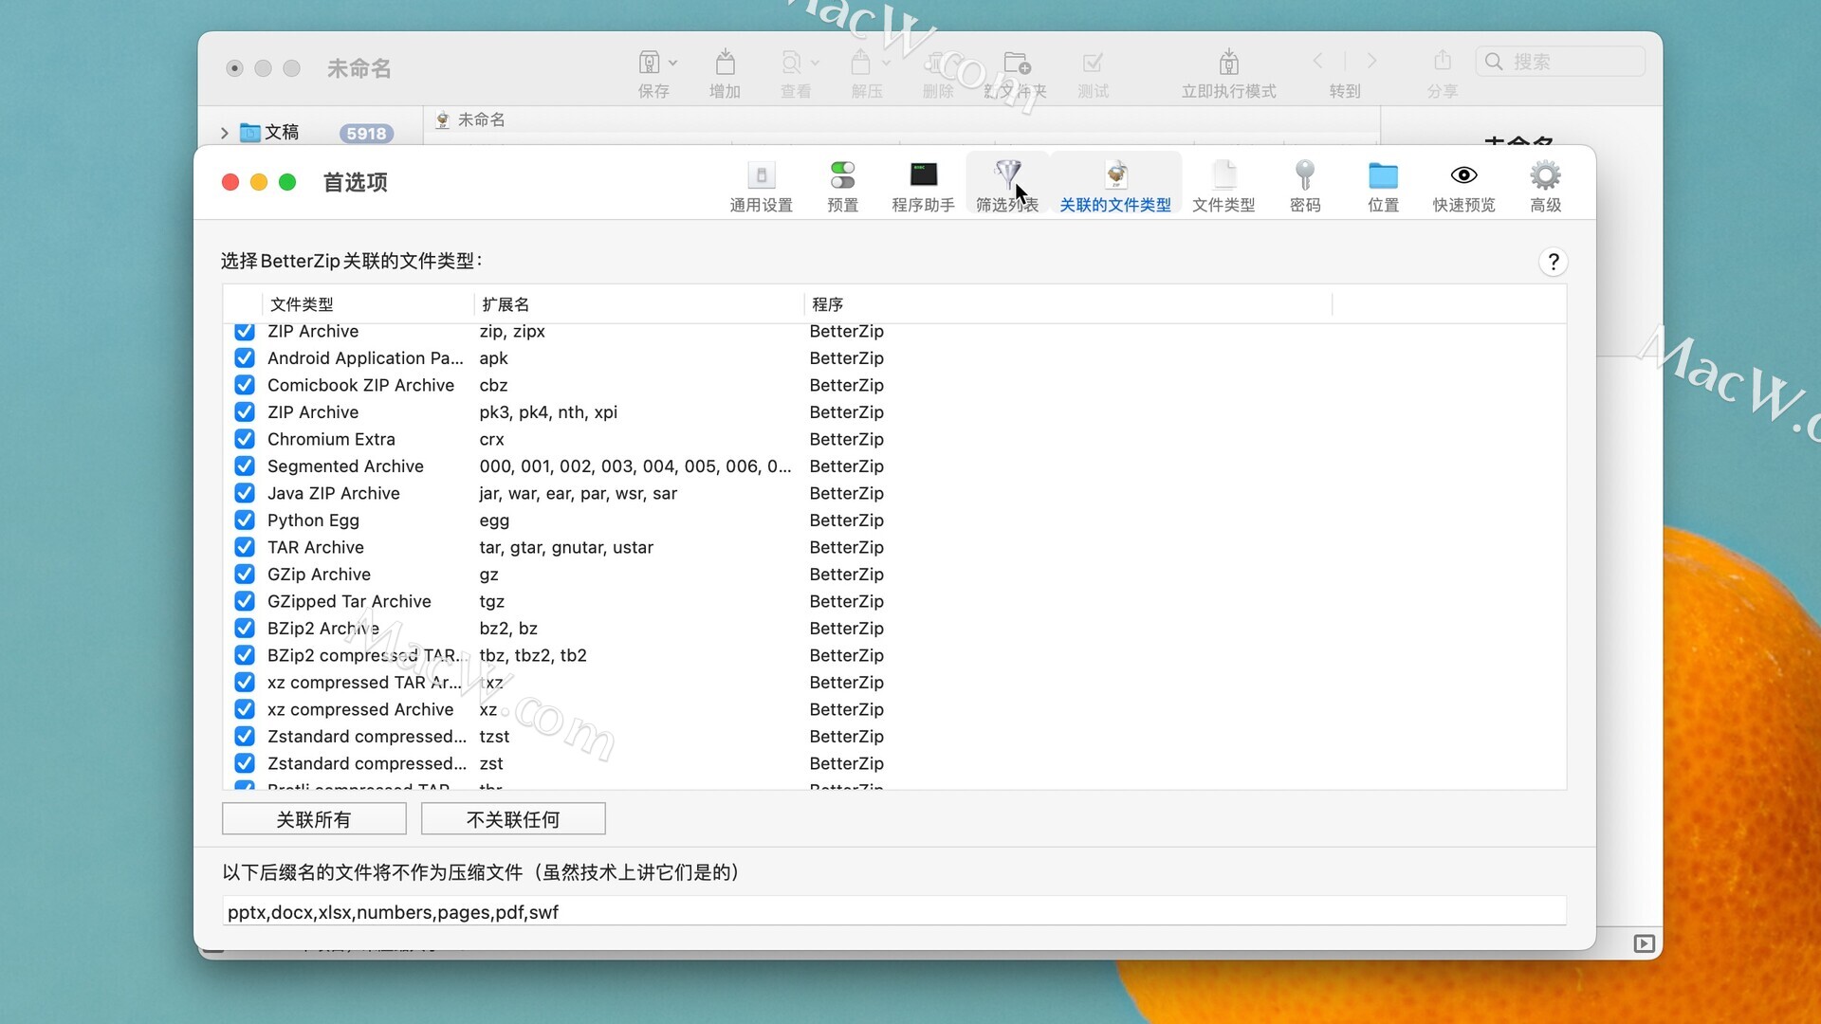
Task: Uncheck Comicbook ZIP Archive checkbox
Action: click(x=245, y=385)
